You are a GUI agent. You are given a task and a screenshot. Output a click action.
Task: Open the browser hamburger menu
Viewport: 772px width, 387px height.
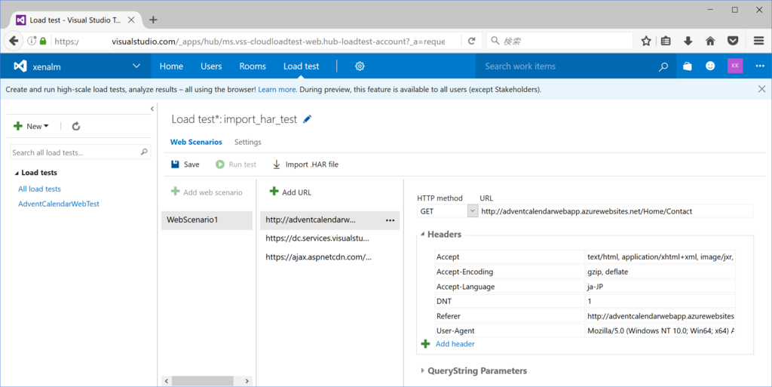(758, 41)
